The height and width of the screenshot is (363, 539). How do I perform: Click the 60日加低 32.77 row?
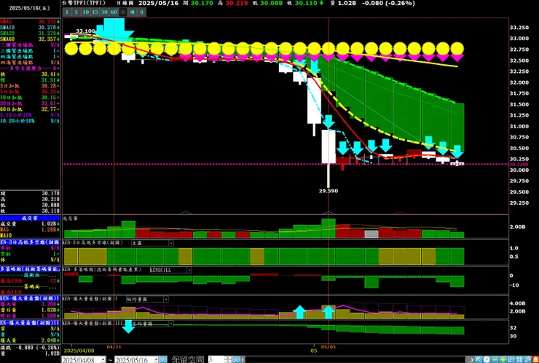point(30,109)
